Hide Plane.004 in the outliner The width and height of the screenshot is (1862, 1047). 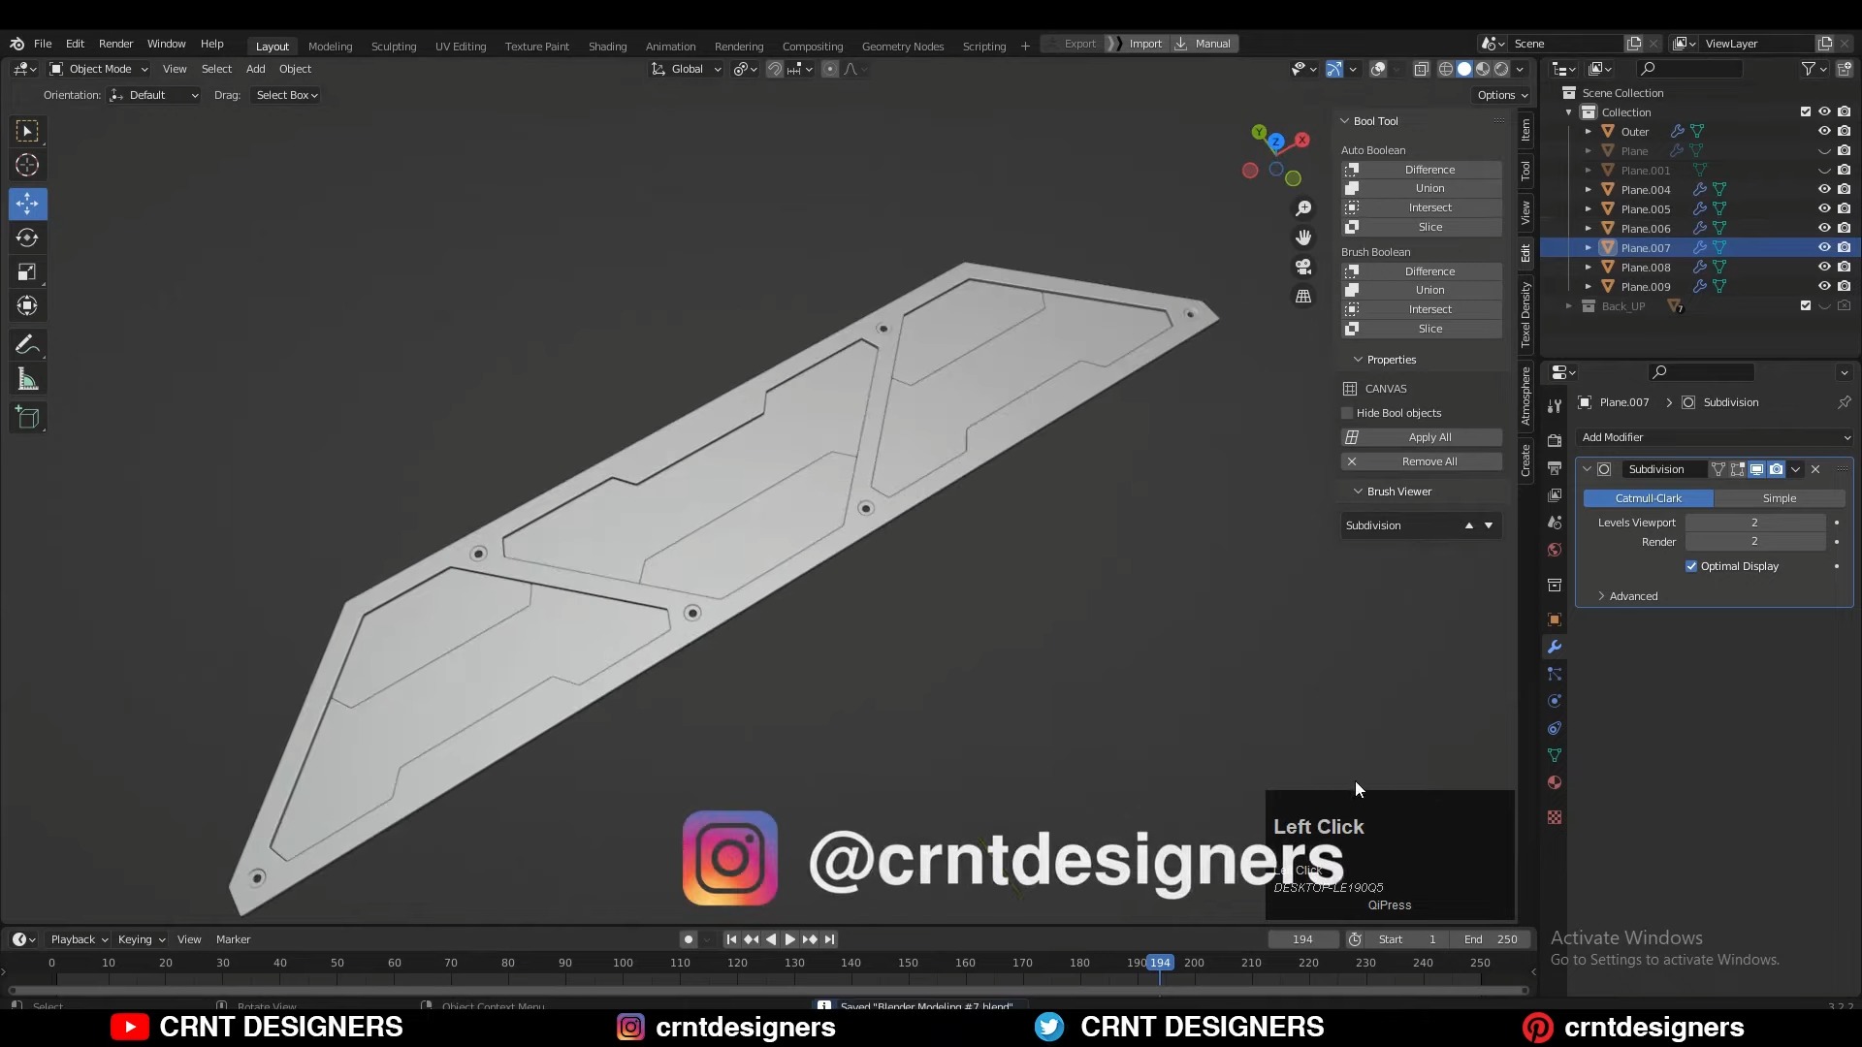[x=1823, y=189]
